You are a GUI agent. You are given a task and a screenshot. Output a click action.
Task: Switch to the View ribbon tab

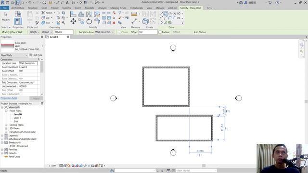[x=149, y=8]
